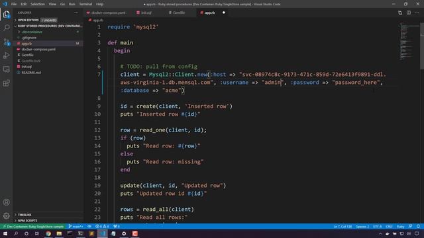Switch to the init.sql tab
The height and width of the screenshot is (238, 424).
coord(146,13)
